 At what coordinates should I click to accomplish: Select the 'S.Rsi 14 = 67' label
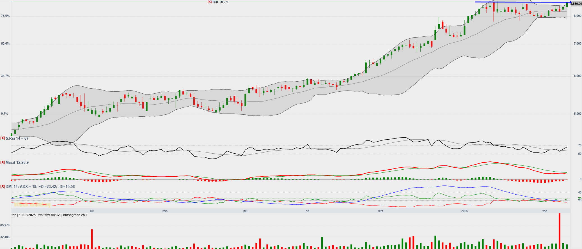point(17,138)
